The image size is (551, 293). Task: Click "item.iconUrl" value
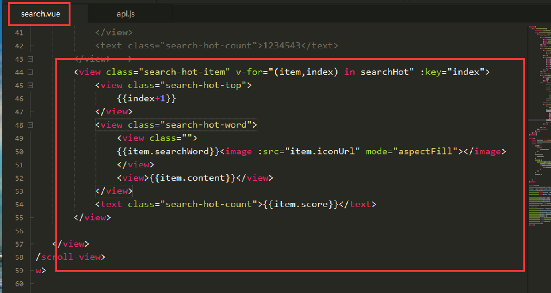322,151
